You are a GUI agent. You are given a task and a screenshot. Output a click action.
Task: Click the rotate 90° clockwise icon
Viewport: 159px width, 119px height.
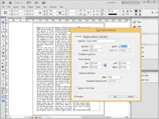(80, 11)
